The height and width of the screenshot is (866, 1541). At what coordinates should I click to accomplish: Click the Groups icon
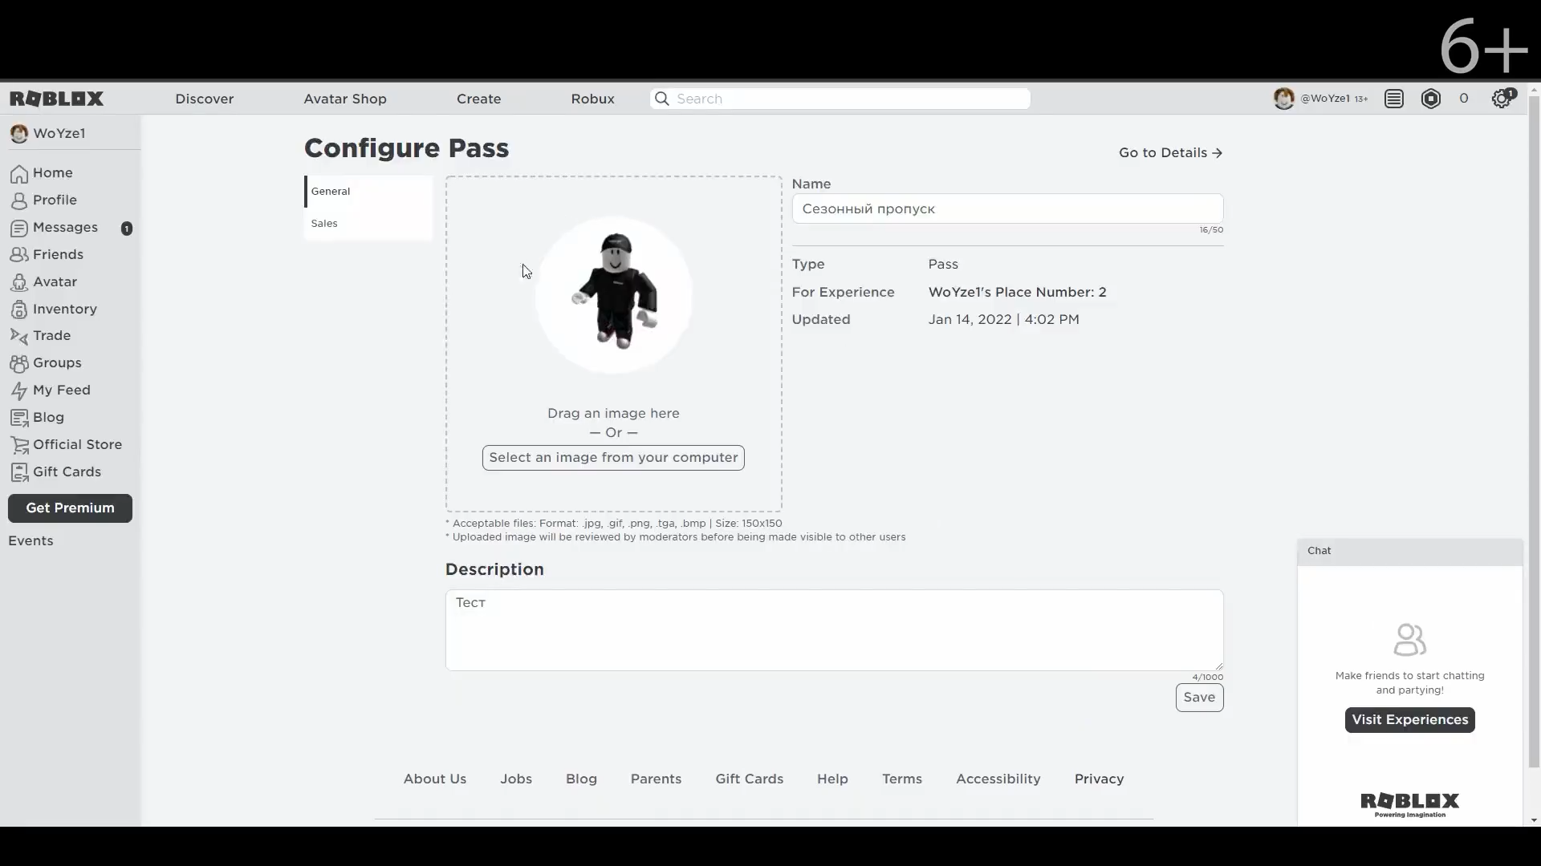point(19,363)
